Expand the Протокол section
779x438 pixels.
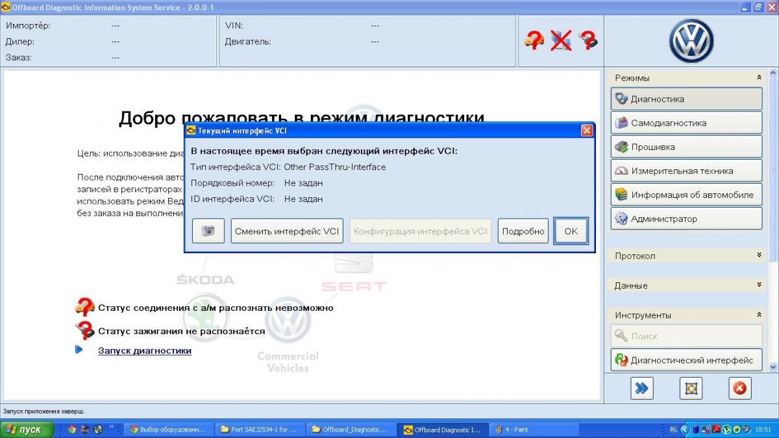coord(759,256)
